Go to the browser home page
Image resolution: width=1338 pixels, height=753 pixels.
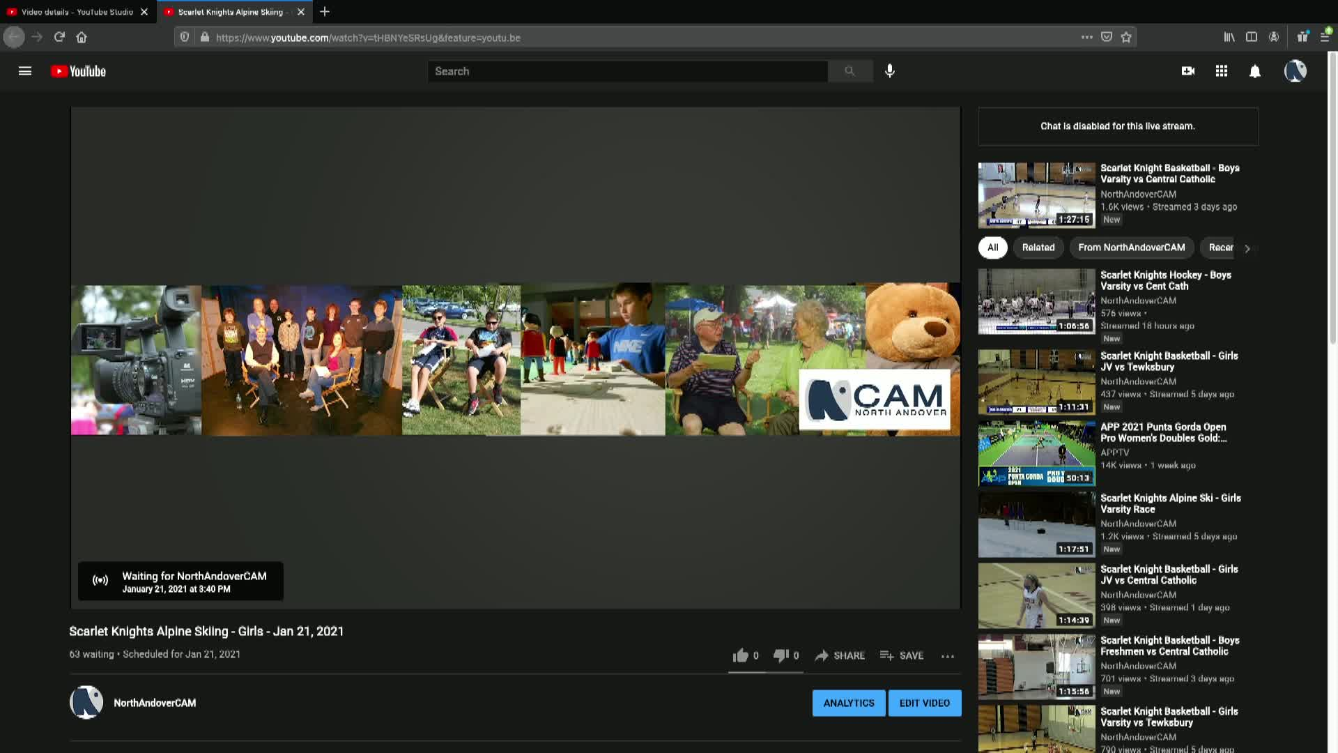tap(82, 37)
